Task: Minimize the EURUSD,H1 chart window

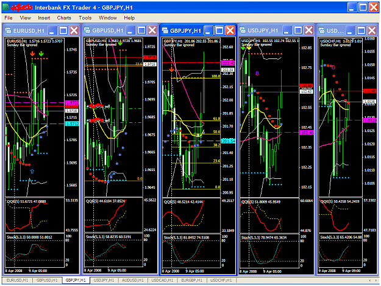Action: (x=52, y=30)
